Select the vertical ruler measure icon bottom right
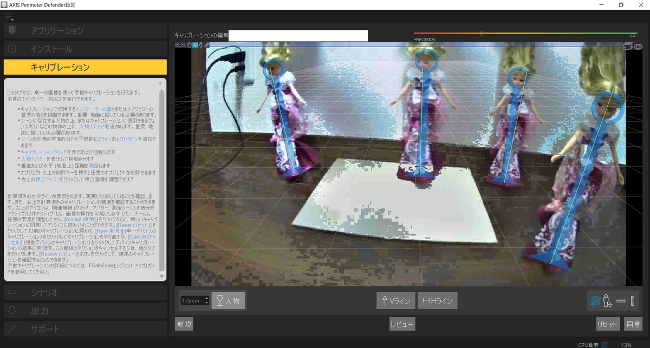650x348 pixels. tap(632, 301)
